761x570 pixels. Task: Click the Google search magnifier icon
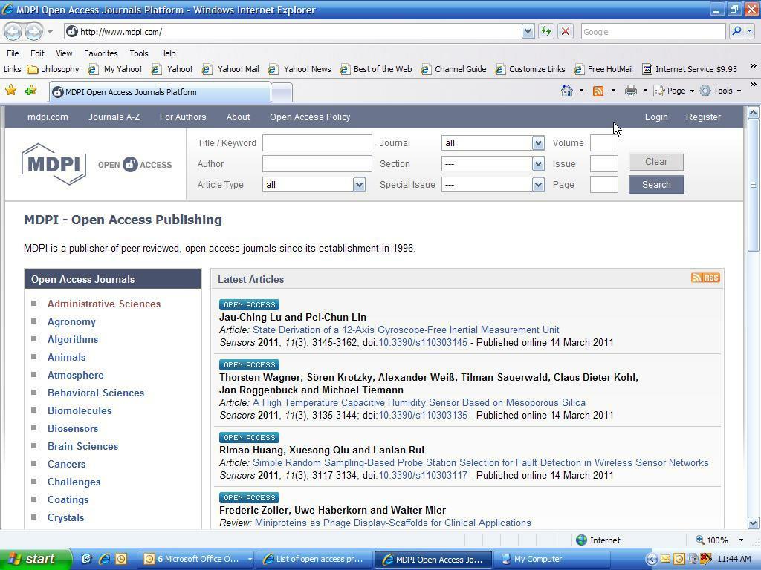(x=736, y=31)
